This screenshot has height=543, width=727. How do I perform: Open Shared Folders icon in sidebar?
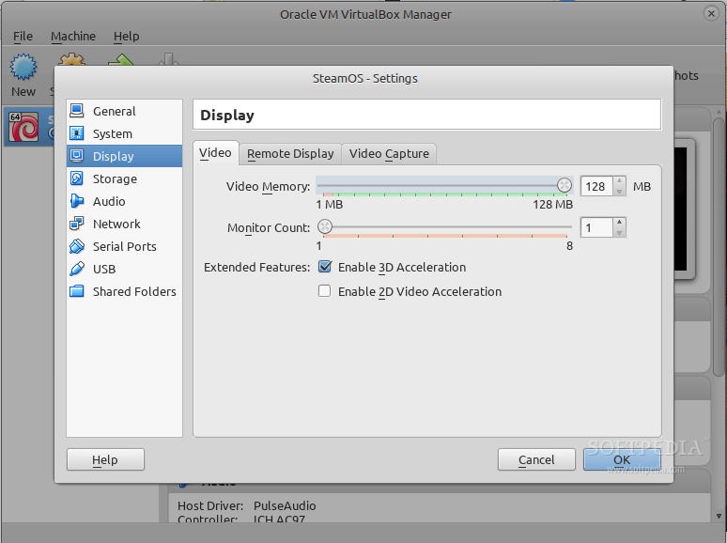77,291
